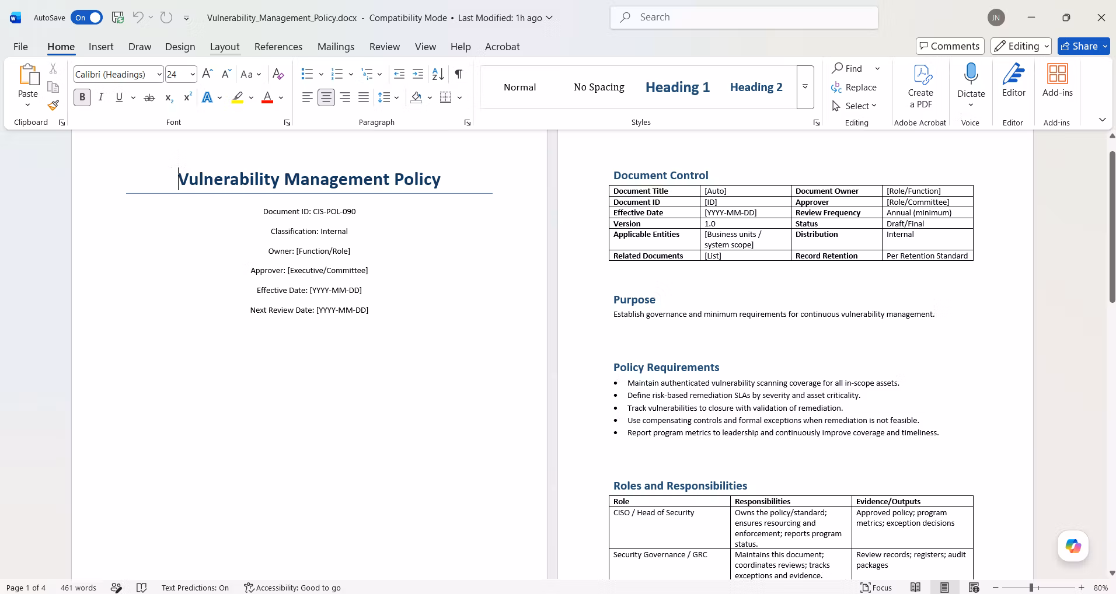Shrink the font size
1116x594 pixels.
click(226, 74)
